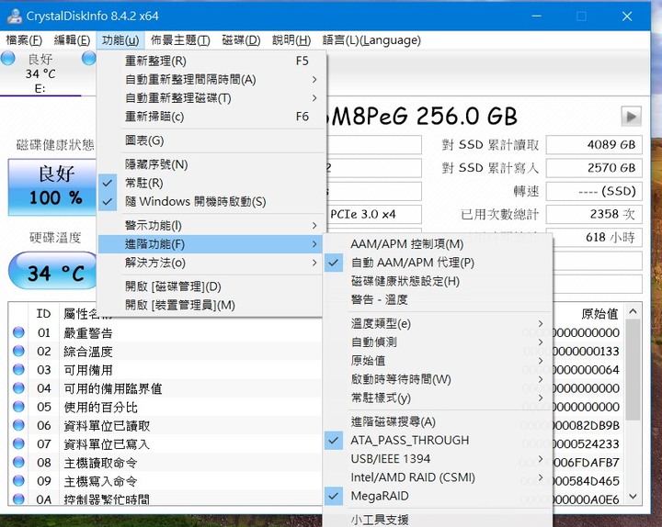662x527 pixels.
Task: Click status circle for attribute 01 嚴重警告
Action: pos(18,332)
